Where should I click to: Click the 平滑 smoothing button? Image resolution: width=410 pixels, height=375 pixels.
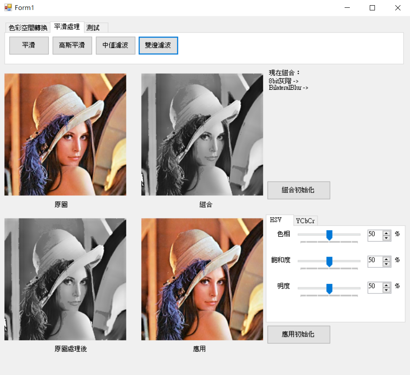point(29,46)
